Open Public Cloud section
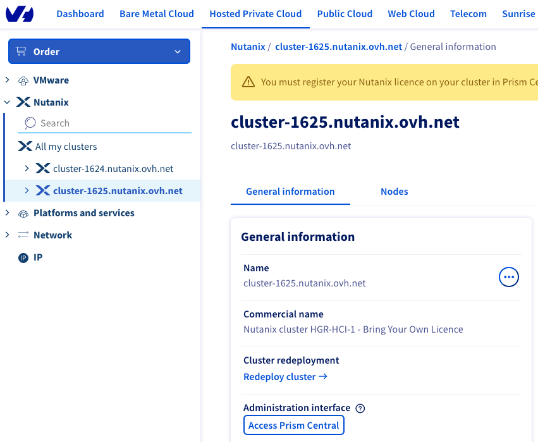This screenshot has height=442, width=538. pyautogui.click(x=345, y=14)
